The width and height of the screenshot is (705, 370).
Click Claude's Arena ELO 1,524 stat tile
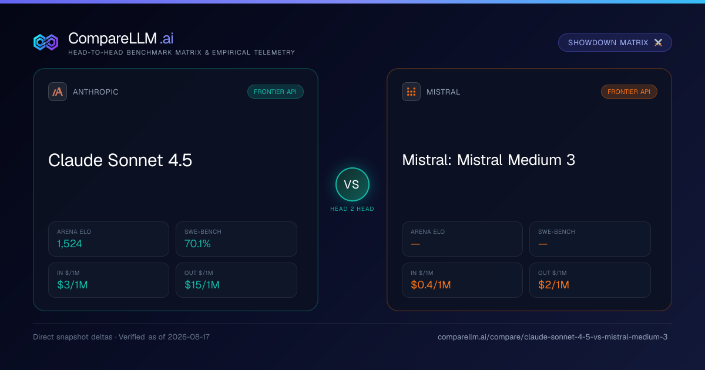(x=109, y=239)
